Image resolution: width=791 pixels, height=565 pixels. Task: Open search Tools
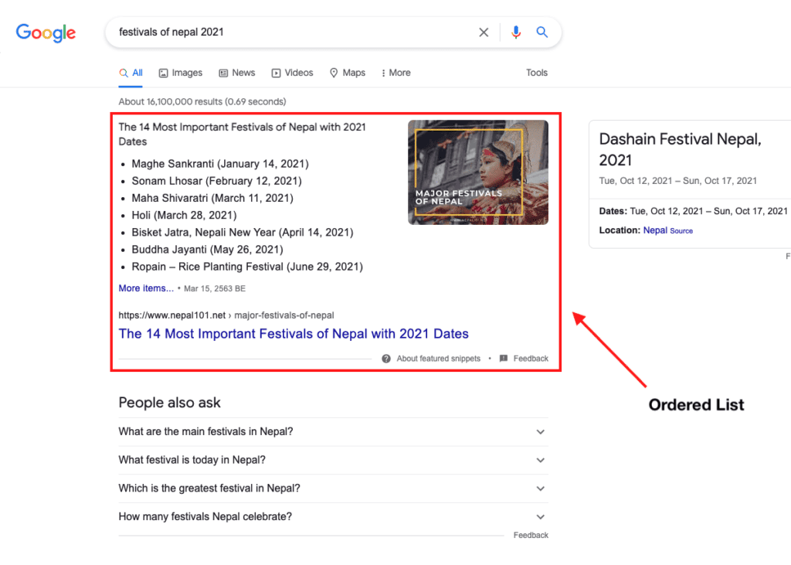tap(537, 73)
